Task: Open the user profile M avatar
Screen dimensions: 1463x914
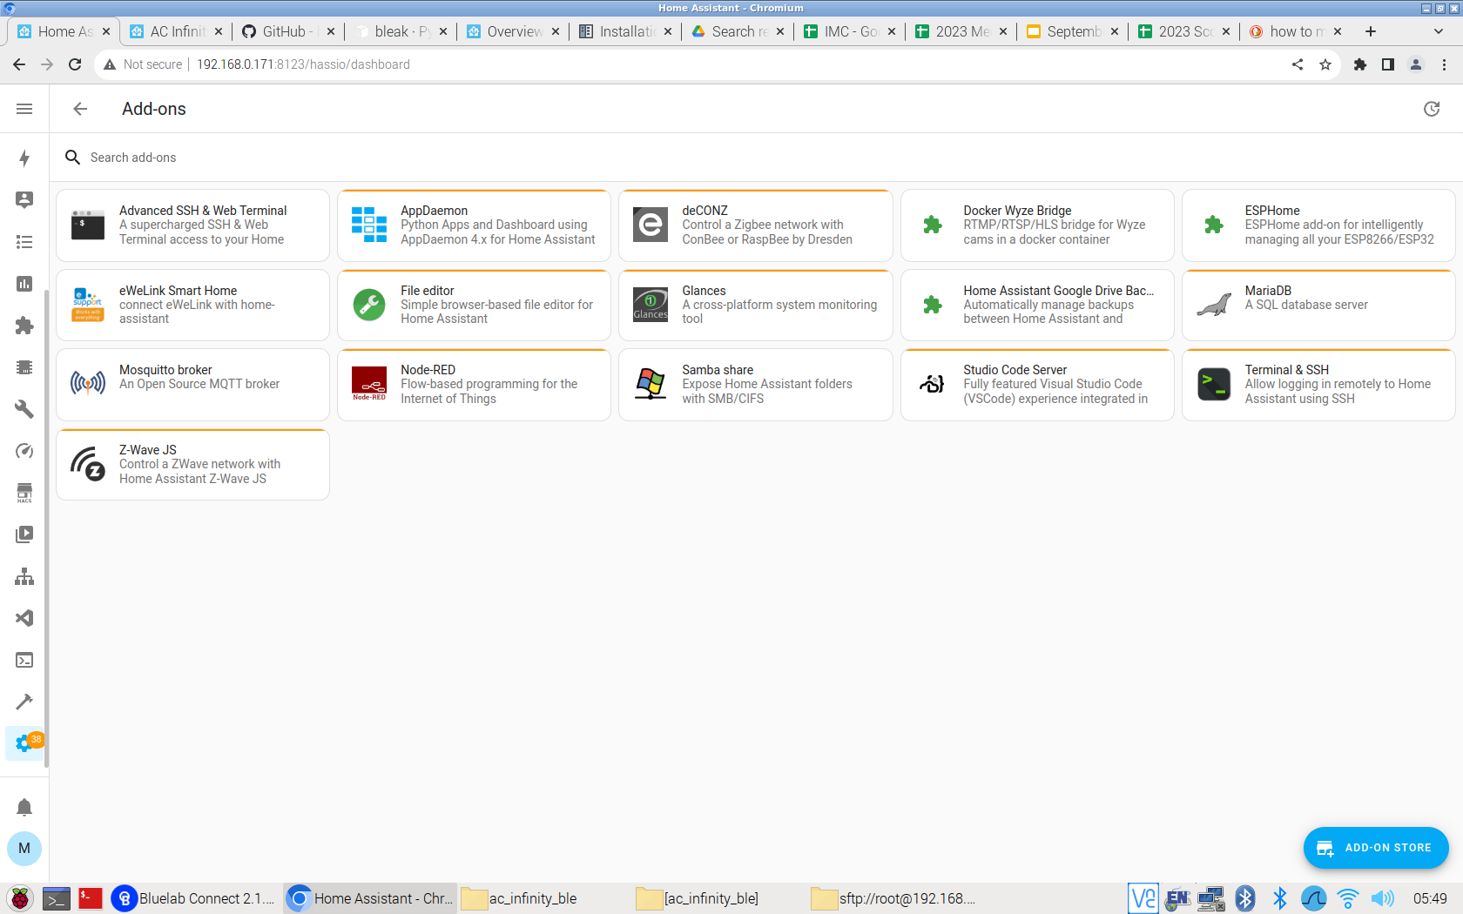Action: click(x=24, y=848)
